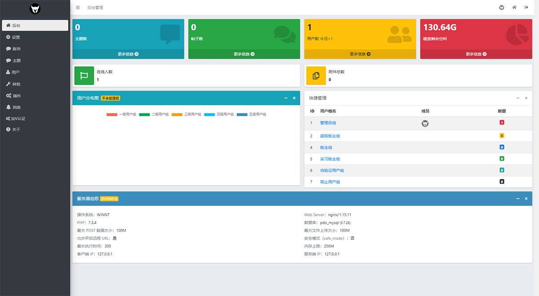The height and width of the screenshot is (296, 539).
Task: Click the home icon in top bar
Action: click(514, 8)
